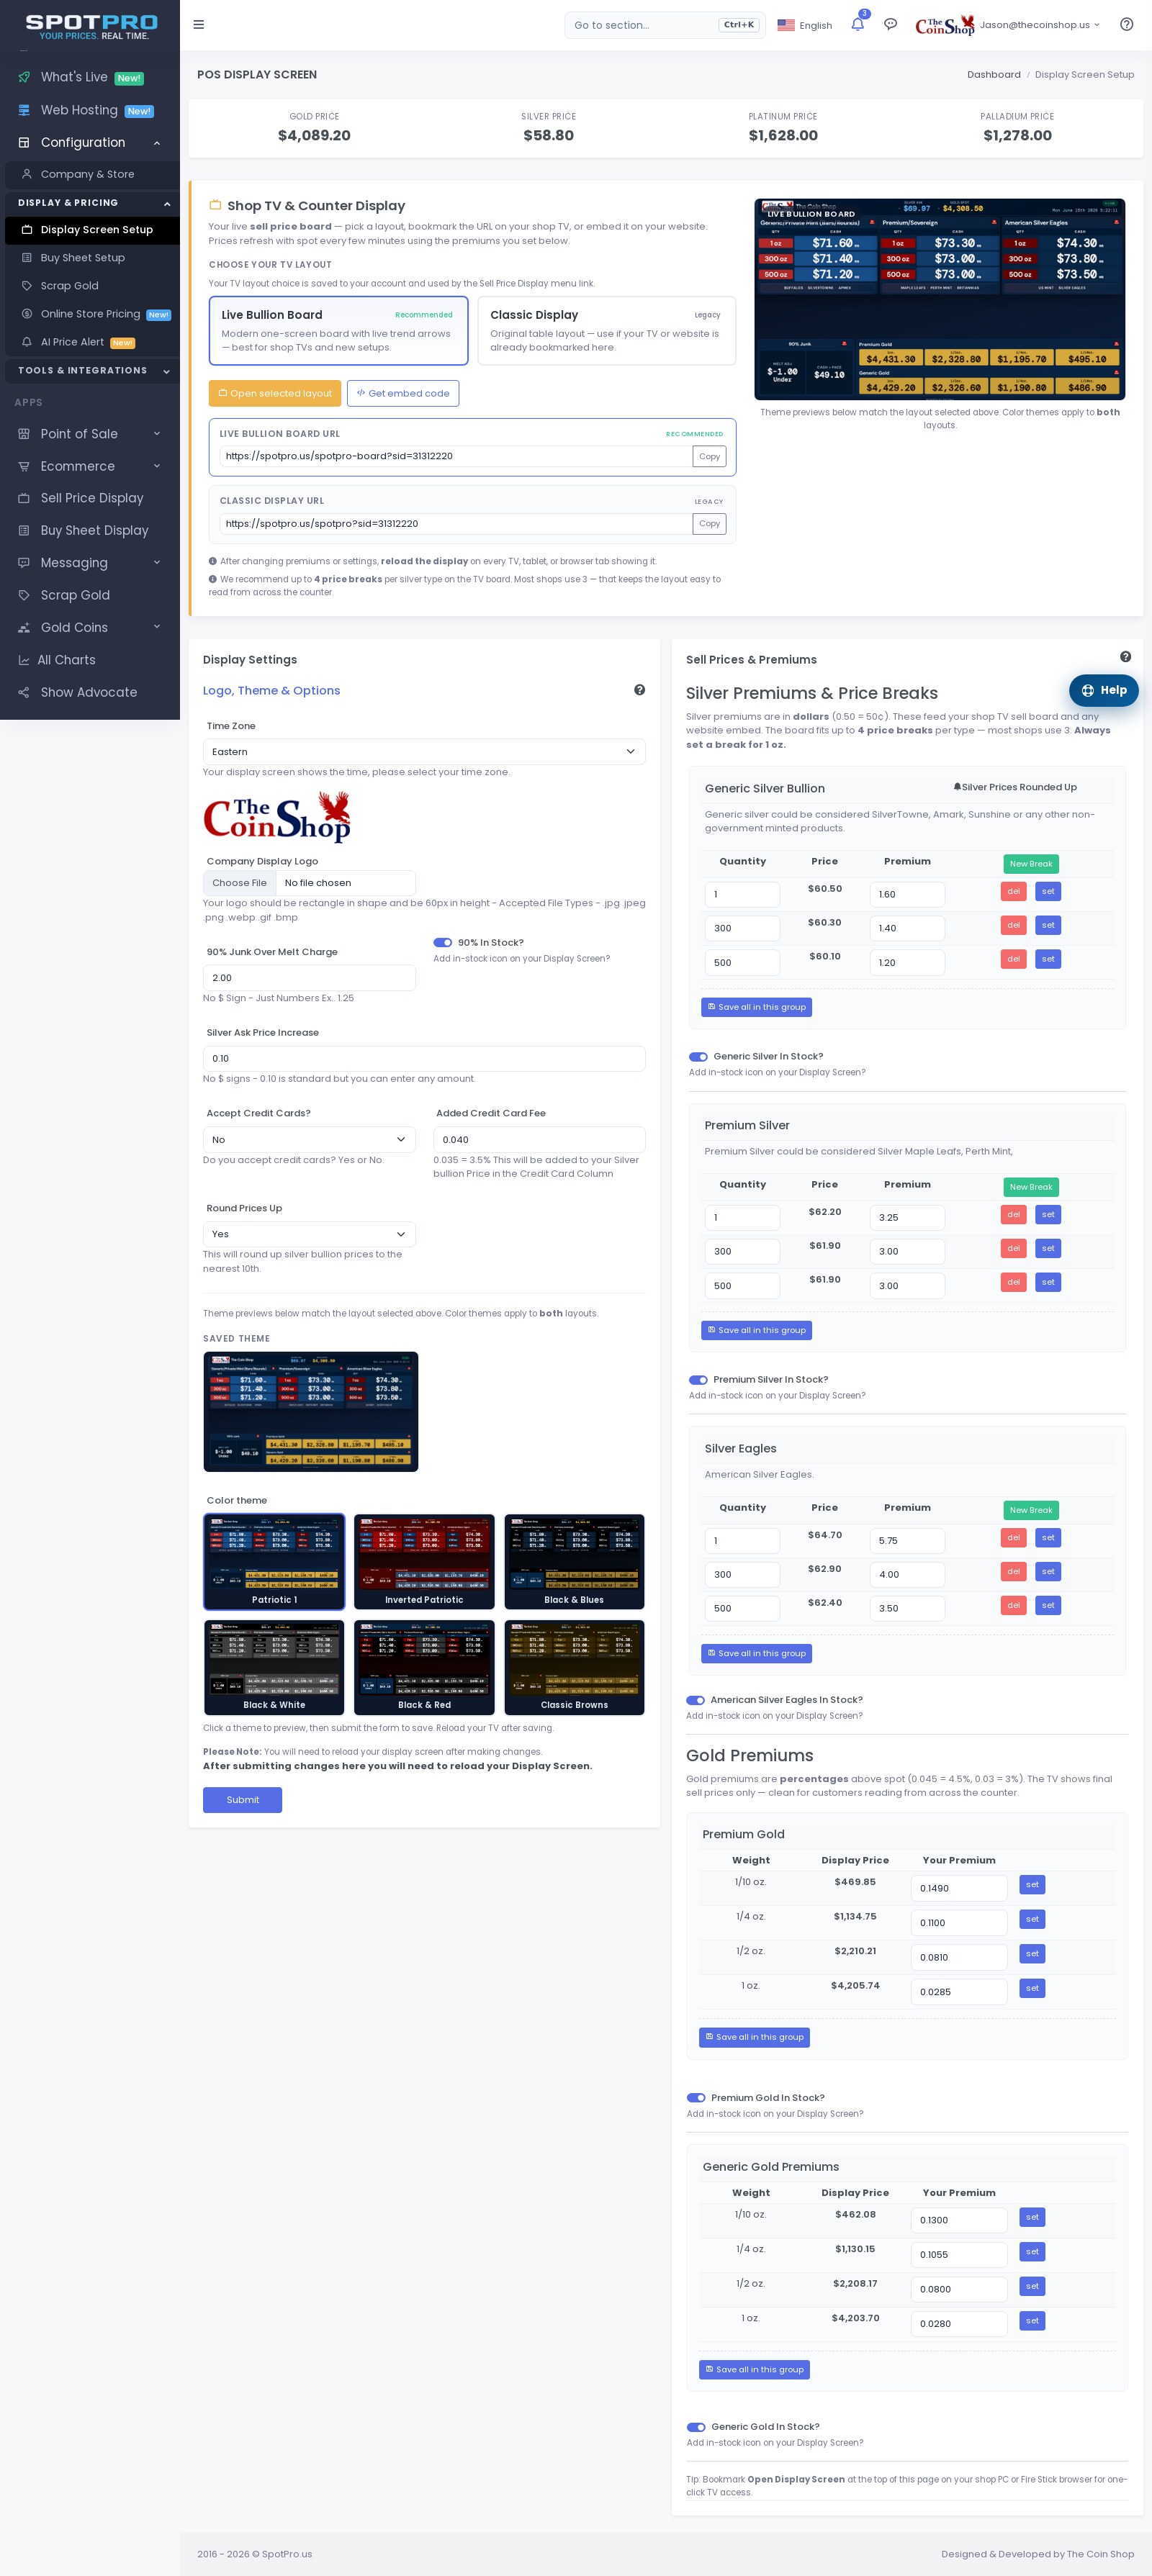This screenshot has height=2576, width=1152.
Task: Toggle the hamburger sidebar menu icon
Action: [199, 25]
